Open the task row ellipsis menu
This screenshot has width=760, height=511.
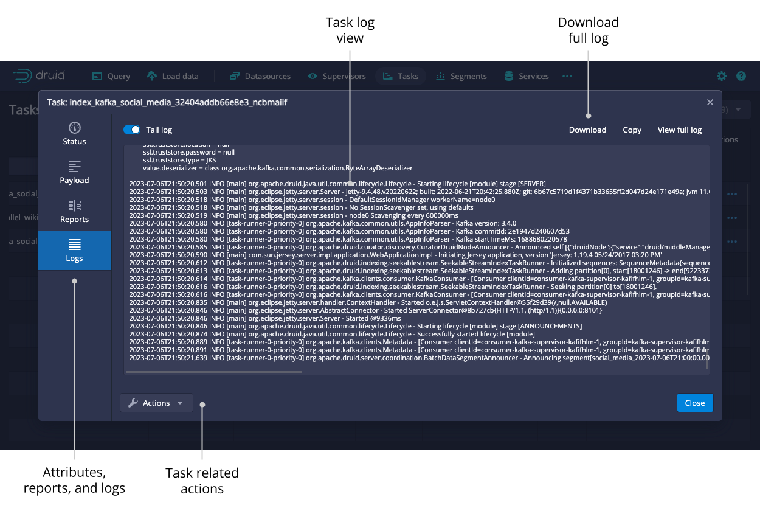pos(731,194)
